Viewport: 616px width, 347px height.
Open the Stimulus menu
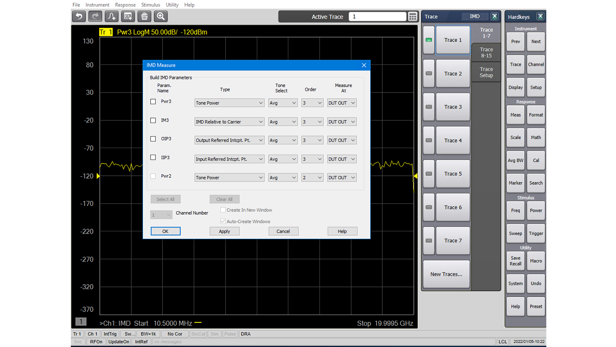(x=150, y=5)
